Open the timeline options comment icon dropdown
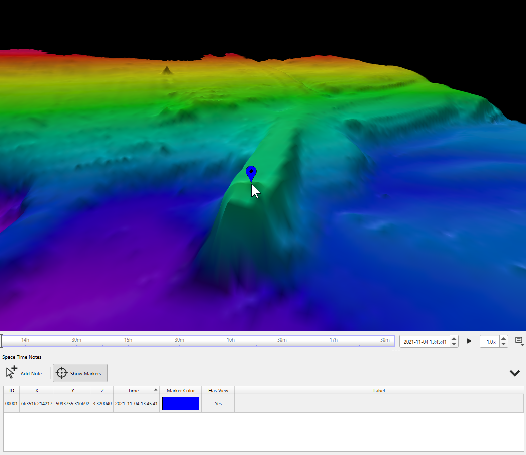 click(519, 342)
